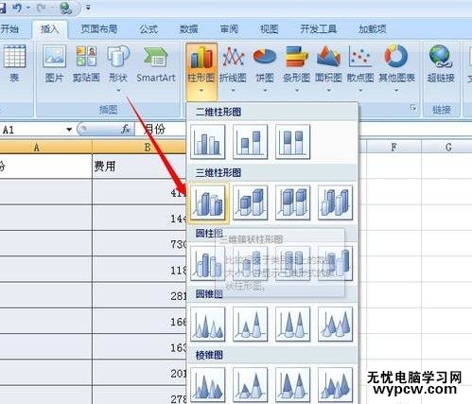
Task: Expand the 其他图表 dropdown arrow
Action: click(x=396, y=91)
